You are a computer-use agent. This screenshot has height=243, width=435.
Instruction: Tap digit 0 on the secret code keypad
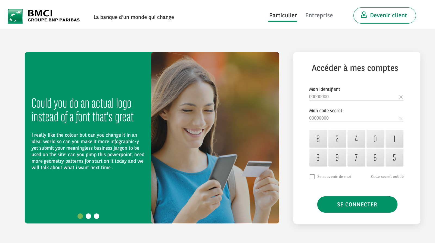tap(375, 139)
